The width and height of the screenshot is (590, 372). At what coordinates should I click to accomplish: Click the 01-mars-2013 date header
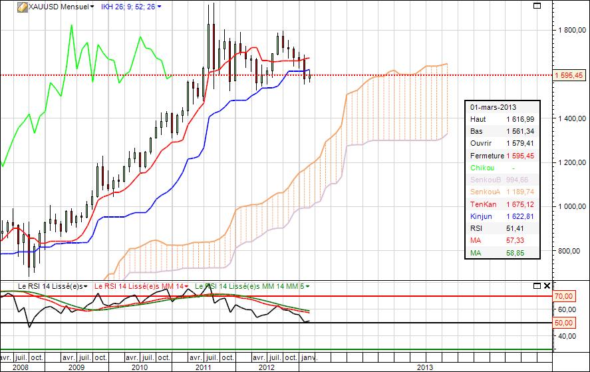[x=493, y=106]
